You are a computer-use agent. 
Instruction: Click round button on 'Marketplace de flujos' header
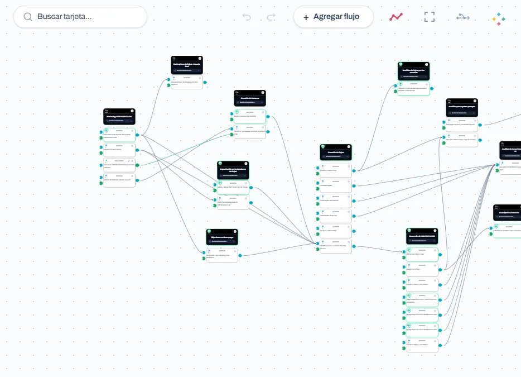[x=200, y=58]
